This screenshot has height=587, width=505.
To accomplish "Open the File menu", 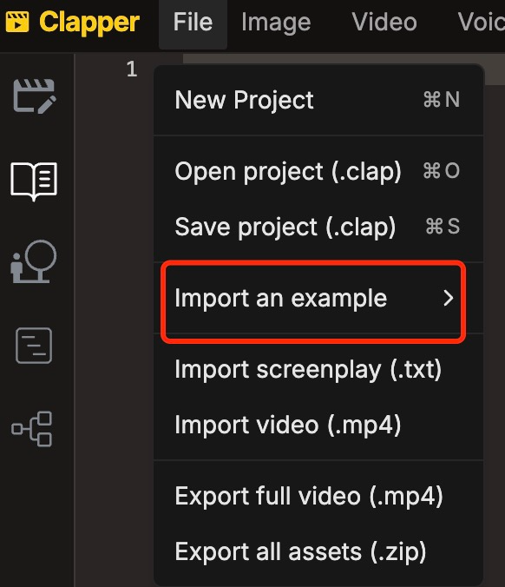I will point(193,23).
